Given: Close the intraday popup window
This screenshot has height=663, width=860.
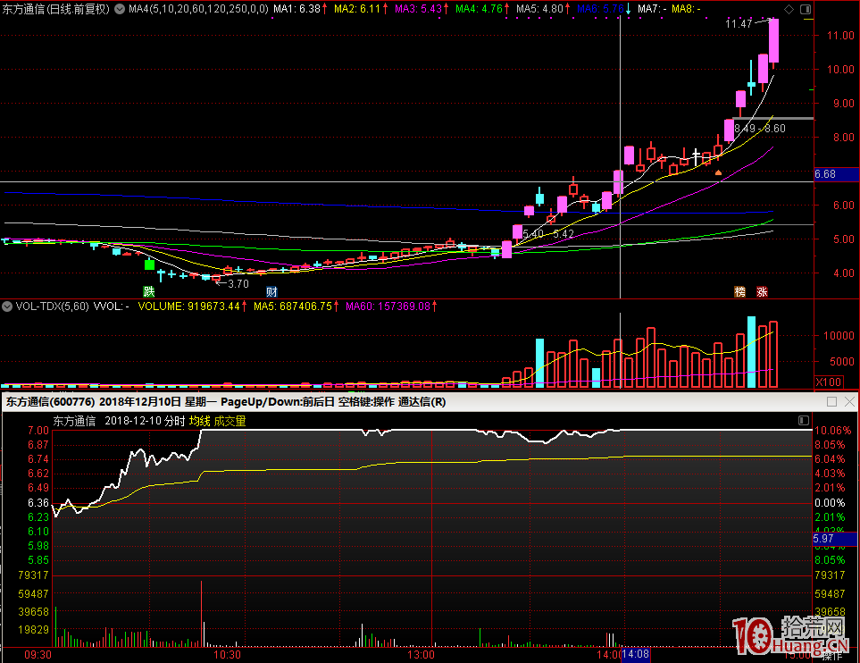Looking at the screenshot, I should pyautogui.click(x=849, y=402).
